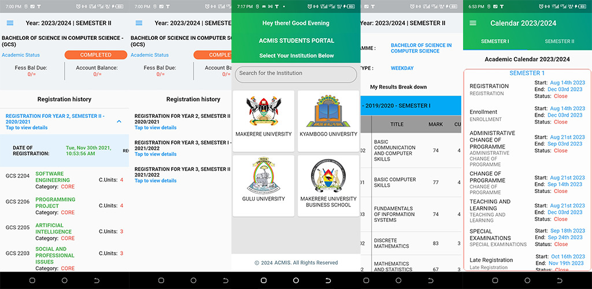Tap the Gulu University elephant logo
The height and width of the screenshot is (289, 592).
tap(264, 176)
